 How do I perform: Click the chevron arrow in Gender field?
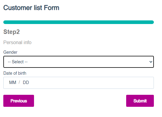point(151,62)
